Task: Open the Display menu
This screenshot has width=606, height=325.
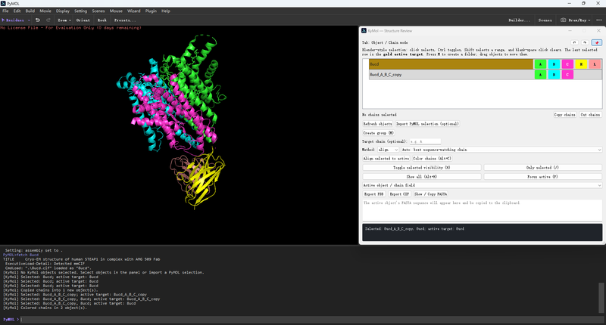Action: [63, 11]
